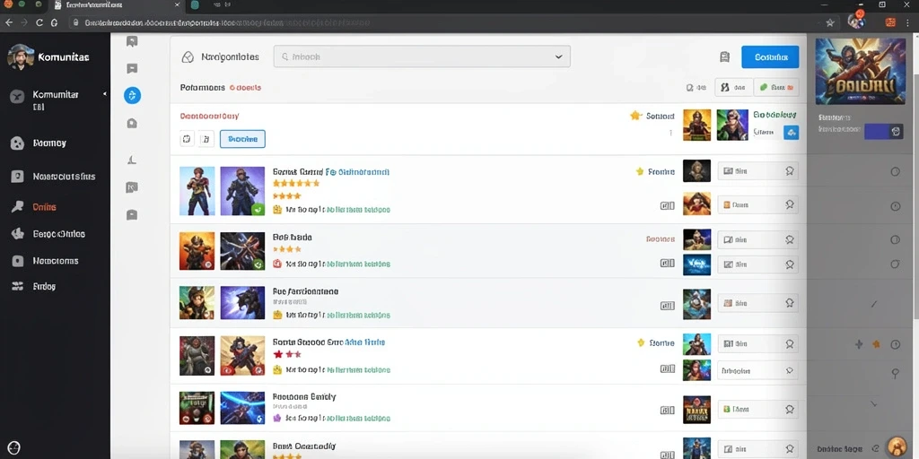
Task: Click the document icon left of blue button
Action: pyautogui.click(x=724, y=56)
